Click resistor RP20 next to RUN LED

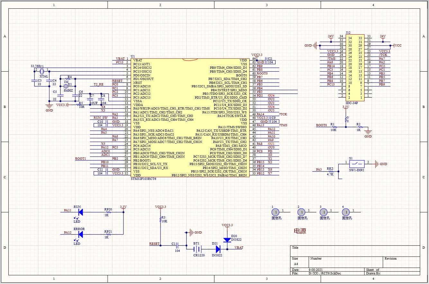pos(108,212)
